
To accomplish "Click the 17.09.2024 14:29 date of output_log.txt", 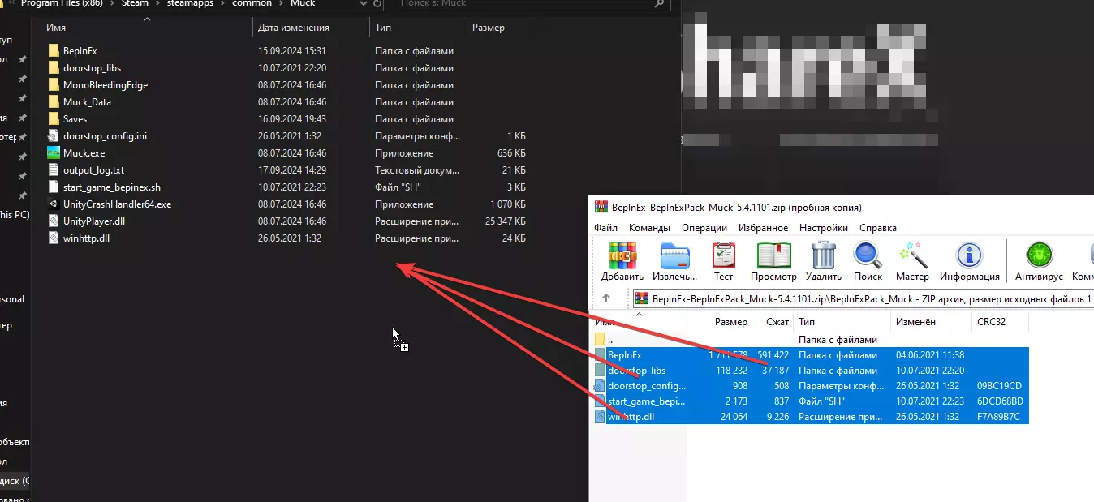I will tap(292, 170).
